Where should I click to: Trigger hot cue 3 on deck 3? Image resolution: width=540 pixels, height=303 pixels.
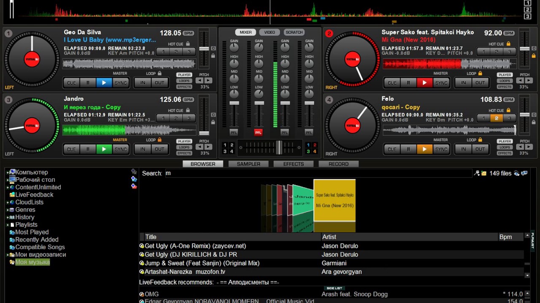click(189, 118)
